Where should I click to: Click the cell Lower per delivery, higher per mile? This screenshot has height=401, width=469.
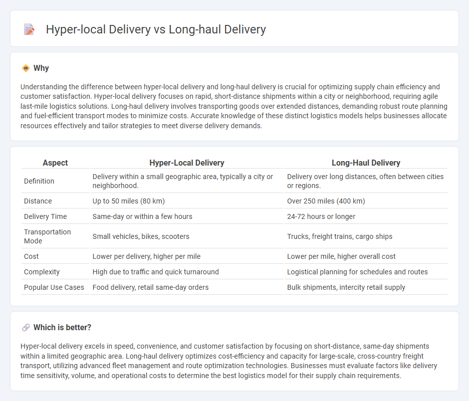click(187, 256)
